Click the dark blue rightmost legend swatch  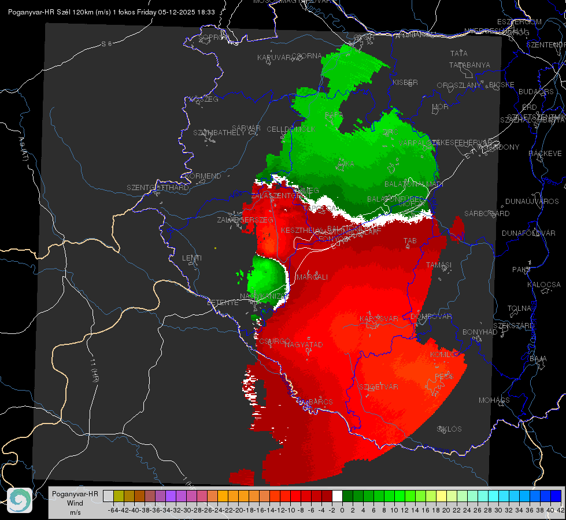coord(556,496)
